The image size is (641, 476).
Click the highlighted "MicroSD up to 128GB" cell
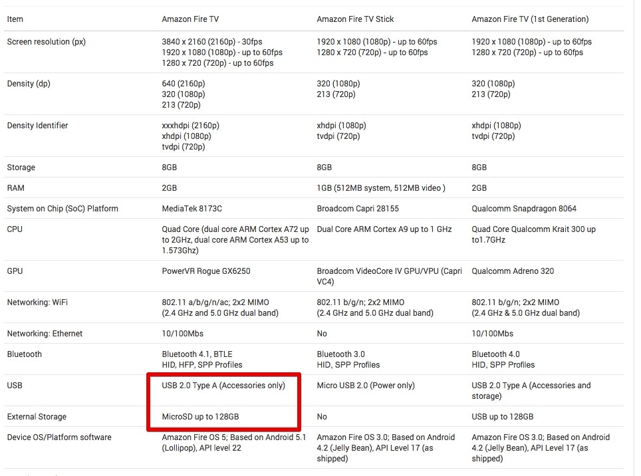click(200, 417)
